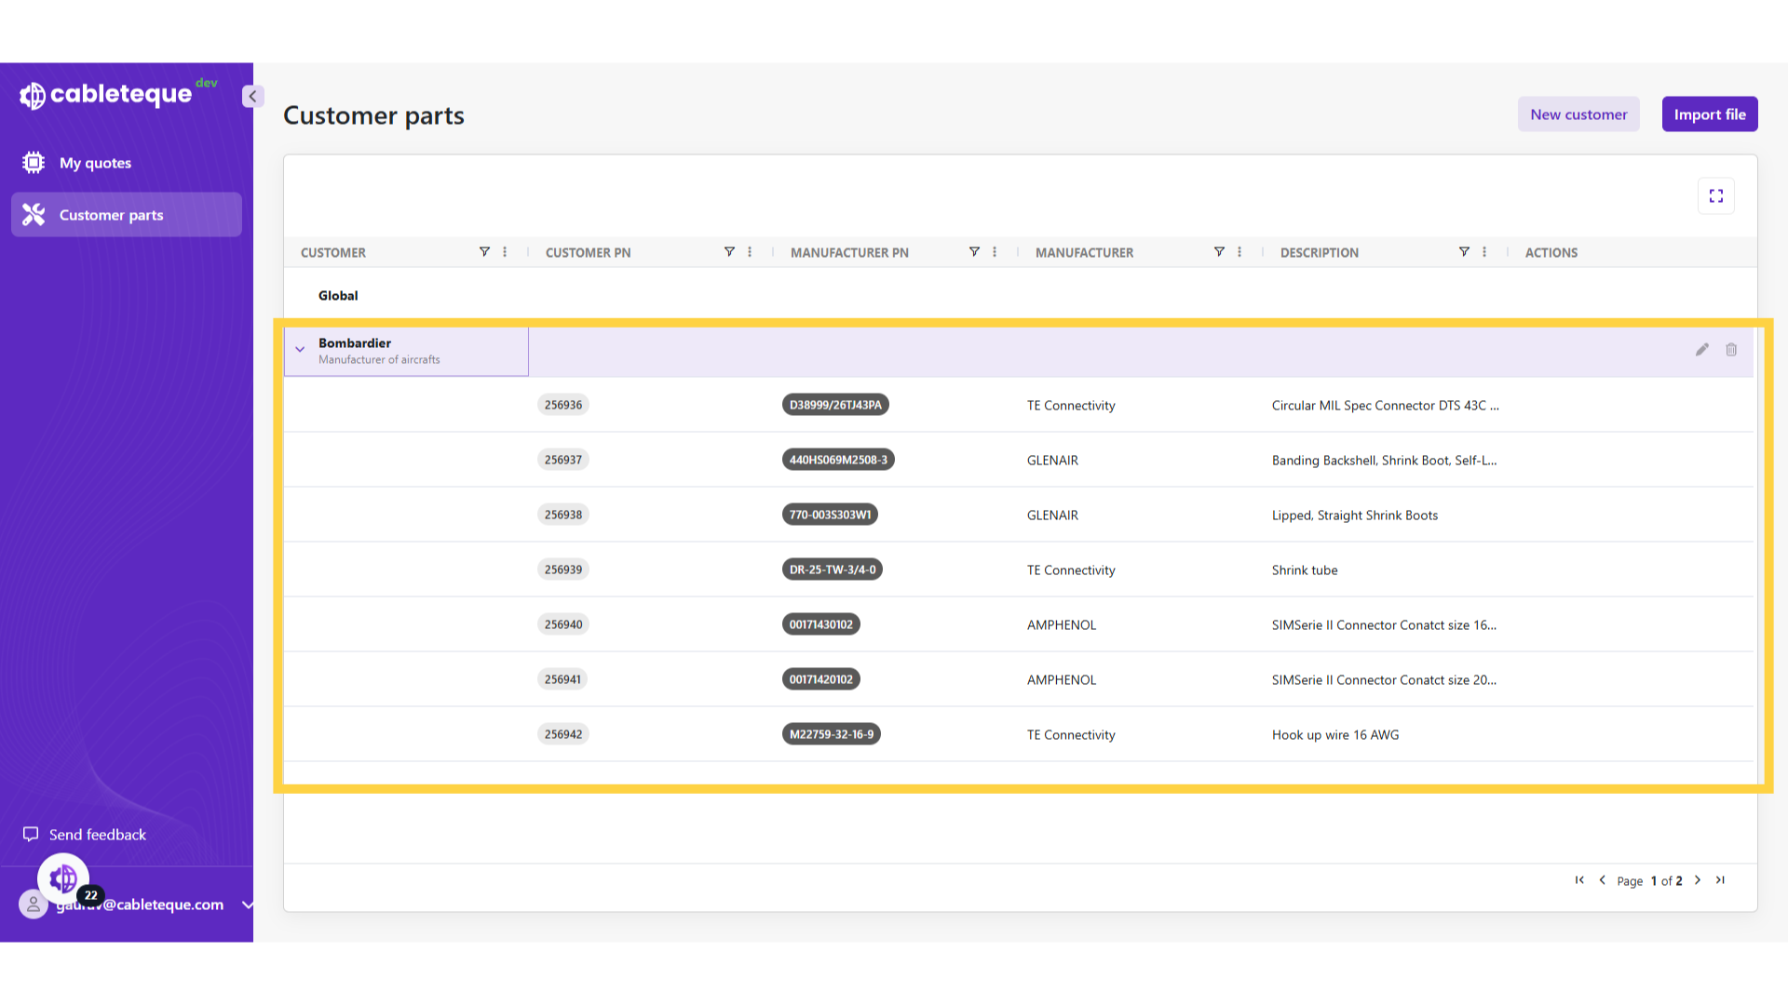
Task: Open Manufacturer column three-dot menu
Action: pos(1239,252)
